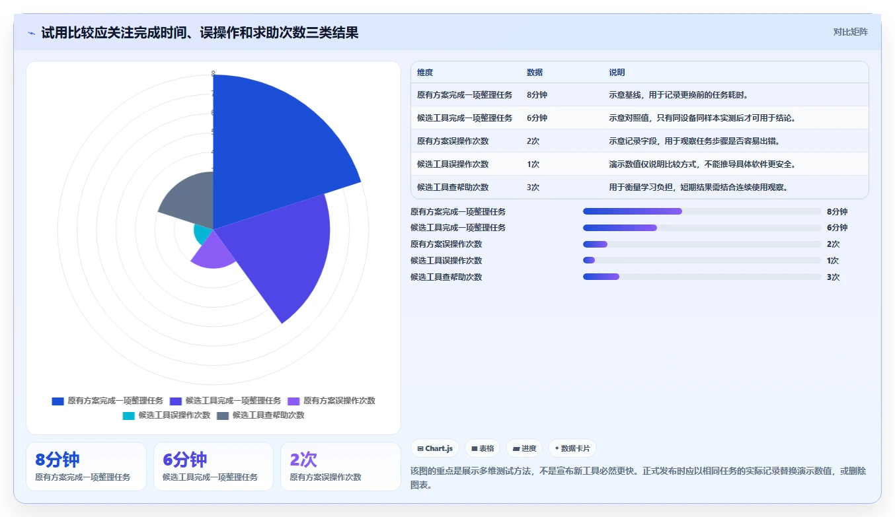Click the 进度 tag chip
This screenshot has width=895, height=517.
coord(524,448)
